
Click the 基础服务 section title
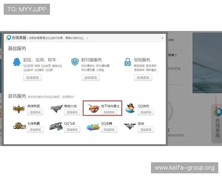point(17,48)
